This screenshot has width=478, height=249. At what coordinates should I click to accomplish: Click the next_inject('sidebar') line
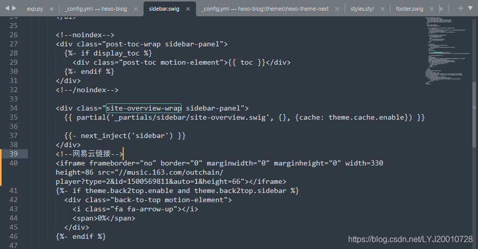[x=125, y=135]
